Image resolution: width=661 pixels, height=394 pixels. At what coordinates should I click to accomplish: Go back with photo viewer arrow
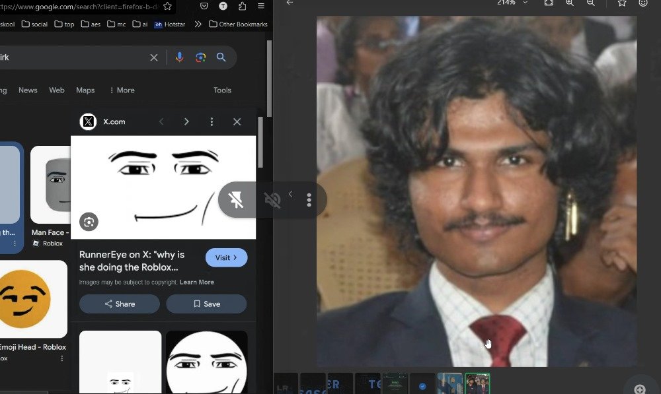tap(290, 3)
